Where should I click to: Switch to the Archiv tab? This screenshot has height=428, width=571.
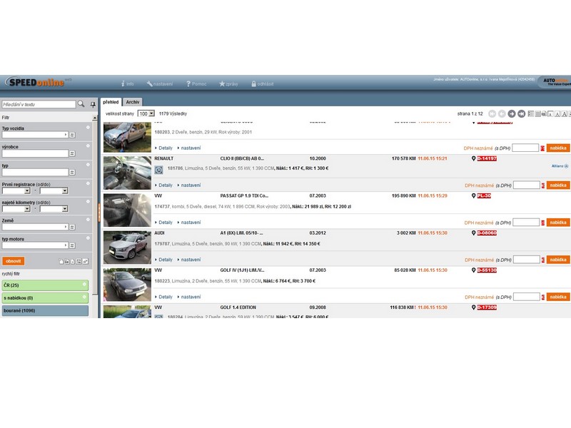coord(133,102)
